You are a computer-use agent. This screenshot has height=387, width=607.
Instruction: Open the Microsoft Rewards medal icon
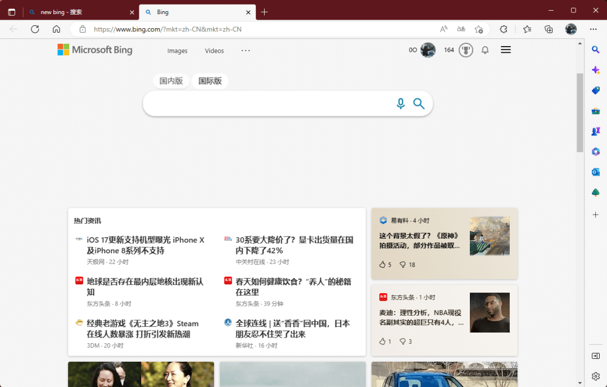466,49
